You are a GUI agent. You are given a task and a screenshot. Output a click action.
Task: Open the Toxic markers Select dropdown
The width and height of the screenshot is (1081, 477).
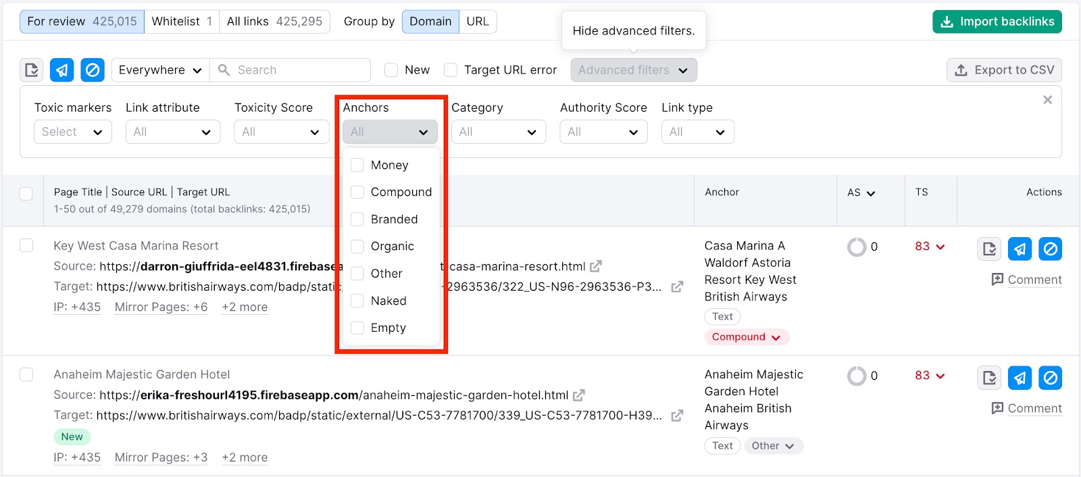tap(72, 132)
